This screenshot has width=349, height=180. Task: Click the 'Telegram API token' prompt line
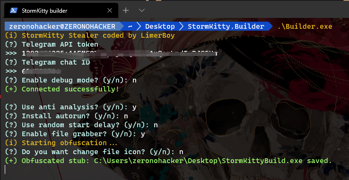[x=52, y=44]
